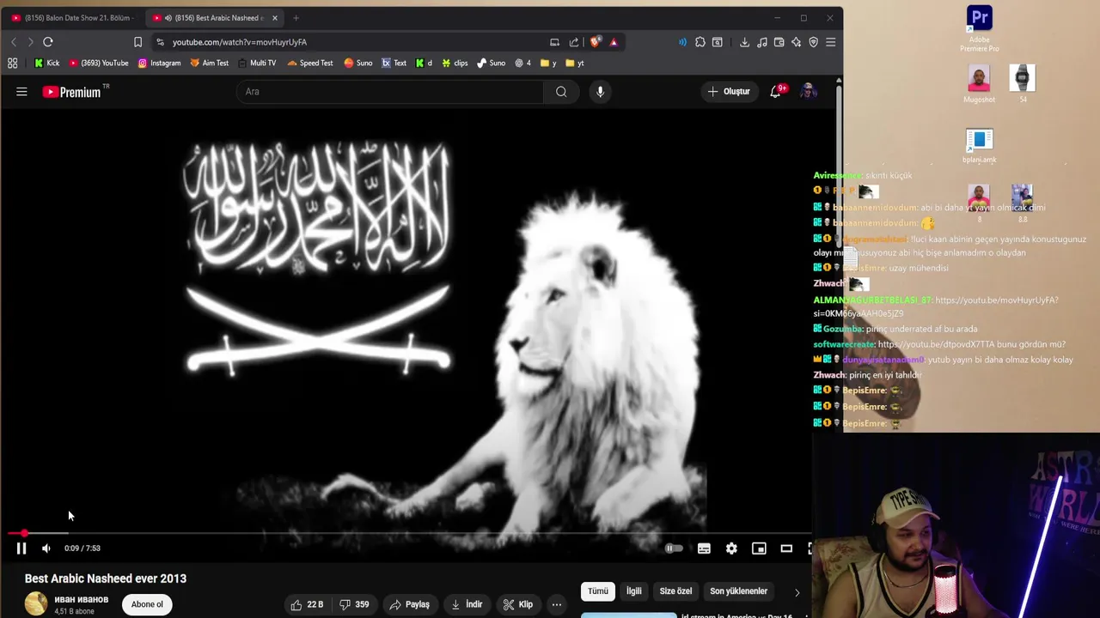Expand the y bookmarks folder
The width and height of the screenshot is (1100, 618).
tap(548, 63)
